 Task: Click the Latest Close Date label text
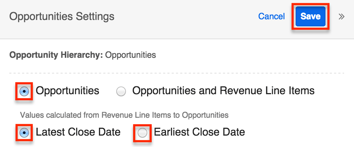[78, 132]
